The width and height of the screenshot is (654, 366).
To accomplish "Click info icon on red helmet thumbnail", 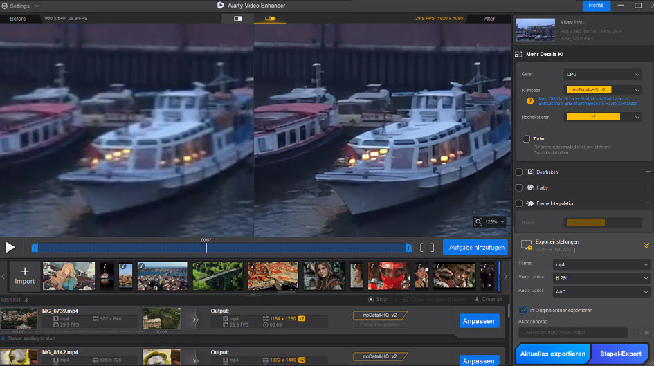I will pos(372,266).
